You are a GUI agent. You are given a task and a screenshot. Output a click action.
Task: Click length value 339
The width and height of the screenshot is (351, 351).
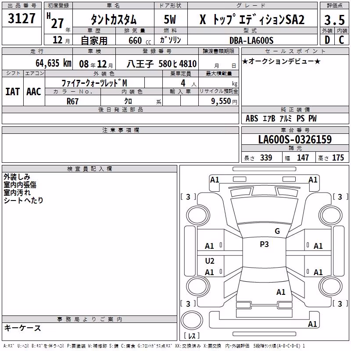pos(266,158)
